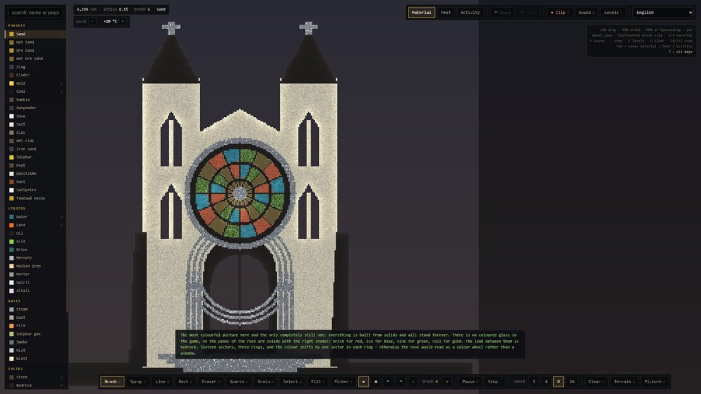Image resolution: width=701 pixels, height=394 pixels.
Task: Choose Acid liquid
Action: tap(35, 241)
